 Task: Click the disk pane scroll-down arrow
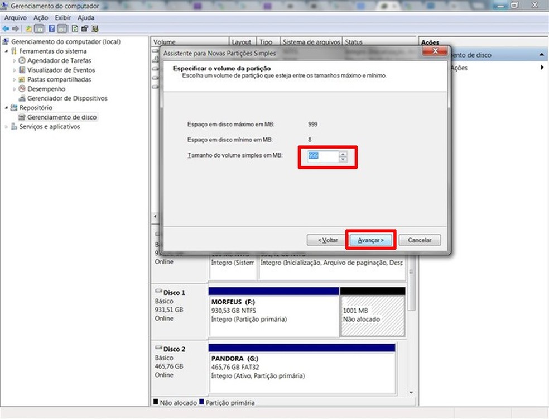(411, 393)
